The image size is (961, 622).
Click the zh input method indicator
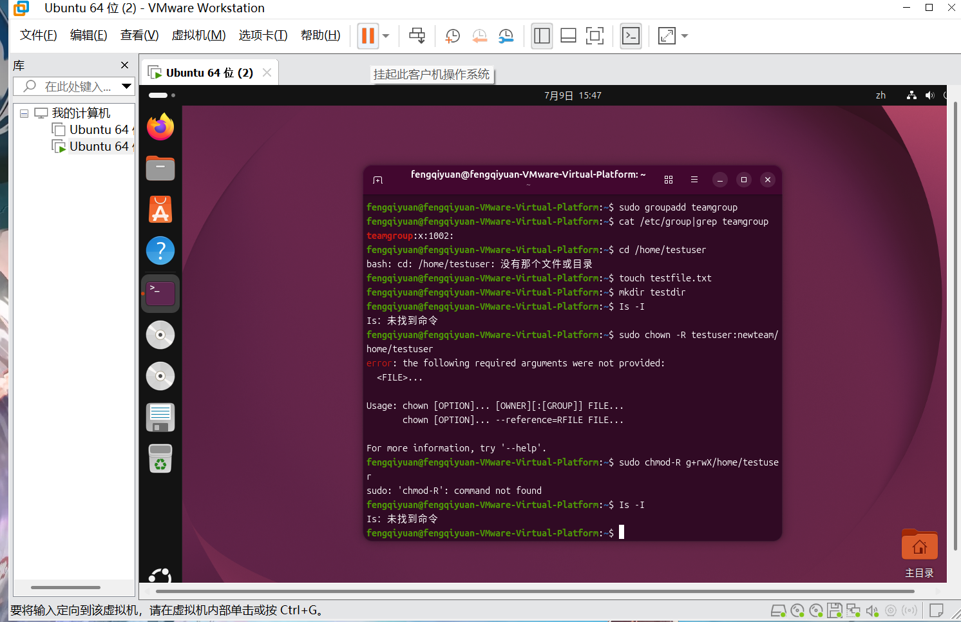click(x=880, y=95)
